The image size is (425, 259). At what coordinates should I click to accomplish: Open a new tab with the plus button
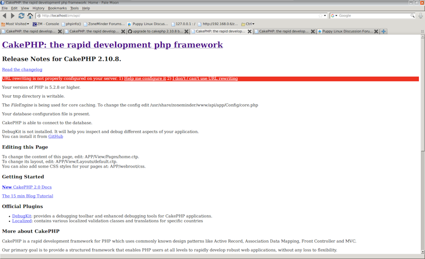(384, 31)
